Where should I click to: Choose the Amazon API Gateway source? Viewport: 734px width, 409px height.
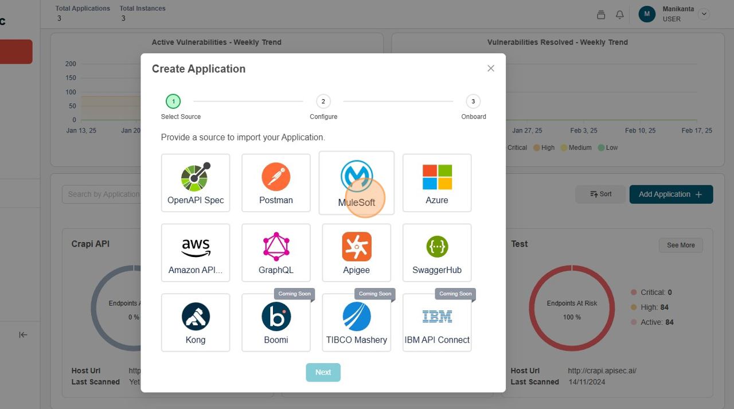tap(196, 252)
